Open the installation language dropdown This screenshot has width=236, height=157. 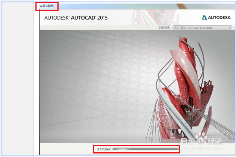(x=202, y=27)
